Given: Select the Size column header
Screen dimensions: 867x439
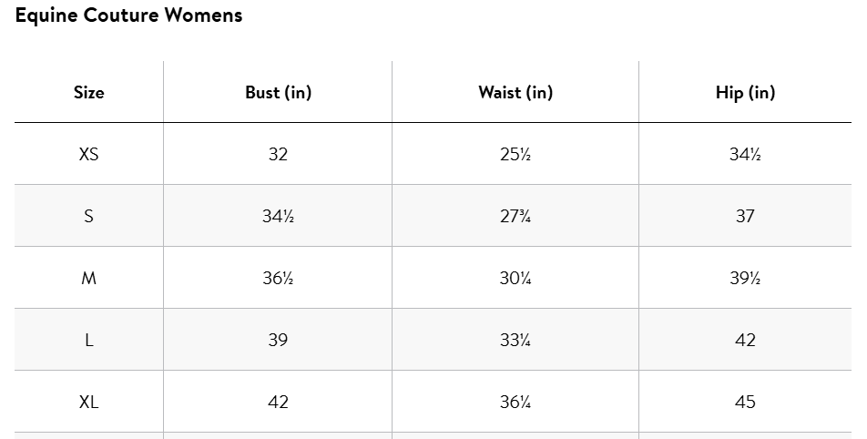Looking at the screenshot, I should pyautogui.click(x=89, y=92).
